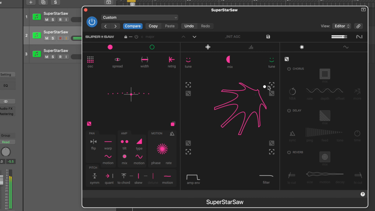Select the width arrows icon
Image resolution: width=375 pixels, height=211 pixels.
145,59
